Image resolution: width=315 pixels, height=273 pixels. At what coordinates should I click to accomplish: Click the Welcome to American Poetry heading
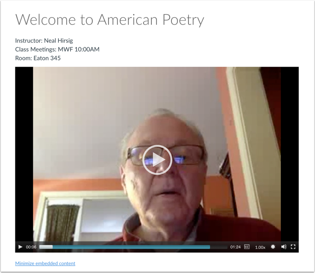point(110,20)
